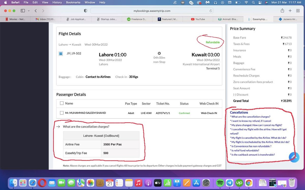Open Spotlight search in menu bar
305x190 pixels.
pyautogui.click(x=253, y=2)
